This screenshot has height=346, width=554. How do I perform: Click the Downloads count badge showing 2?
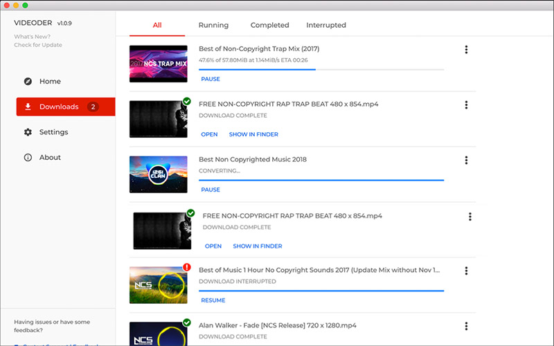(x=93, y=107)
